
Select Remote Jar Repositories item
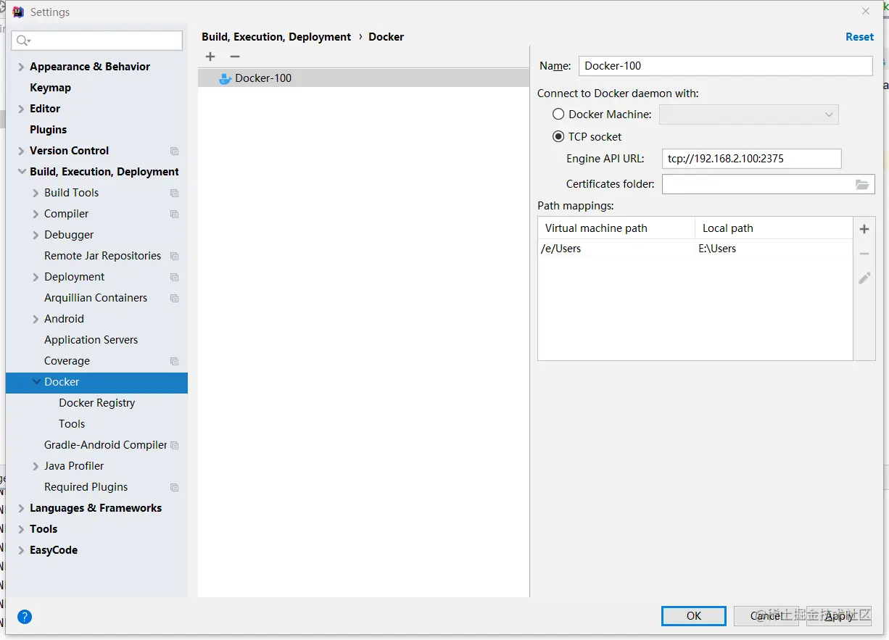click(102, 256)
